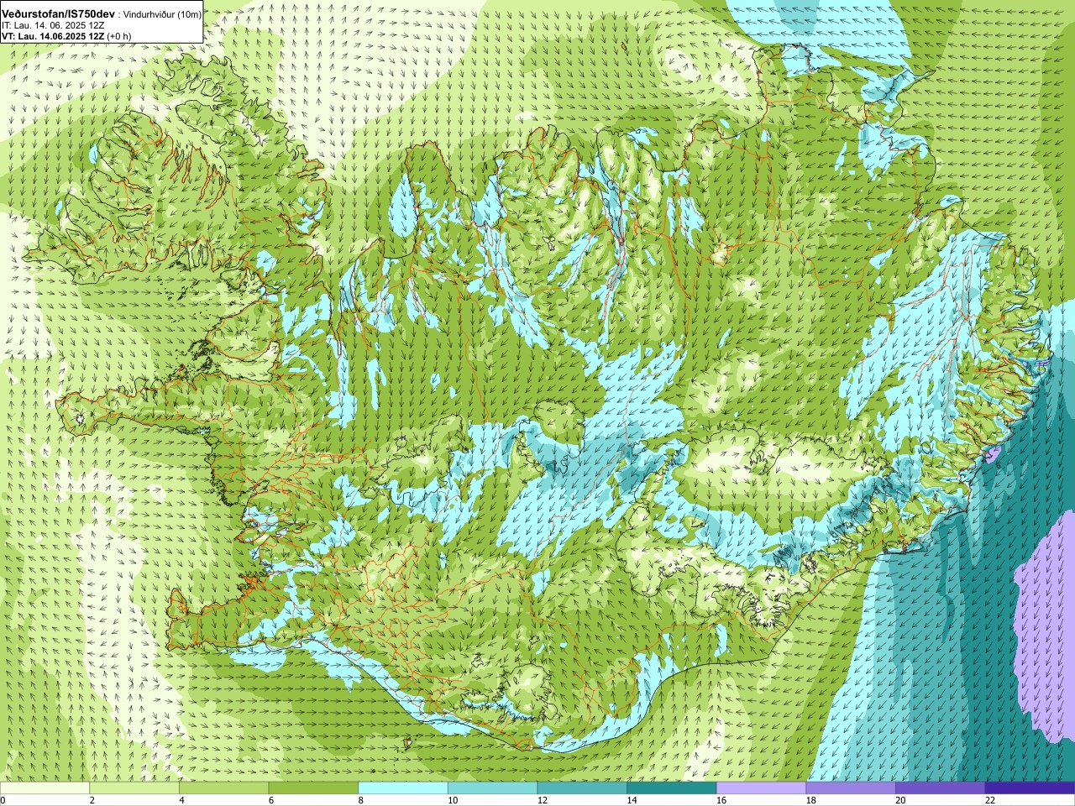1075x806 pixels.
Task: Click the legend scale label "18"
Action: point(810,800)
